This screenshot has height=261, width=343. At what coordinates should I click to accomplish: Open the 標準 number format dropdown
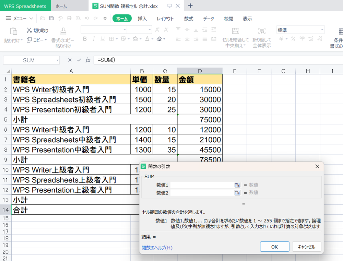point(322,30)
